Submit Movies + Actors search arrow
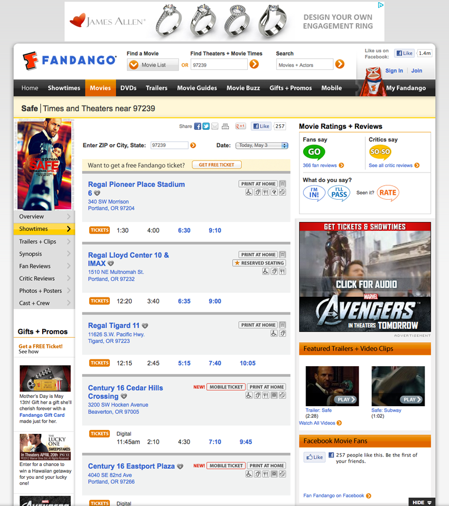449x506 pixels. tap(340, 64)
